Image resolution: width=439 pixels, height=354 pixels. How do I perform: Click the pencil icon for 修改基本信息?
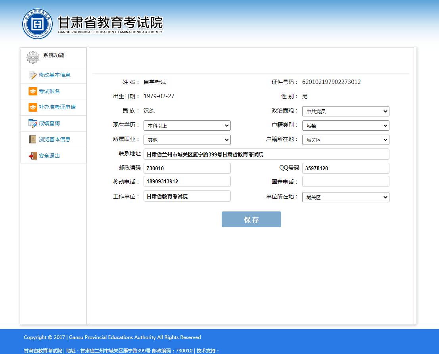[33, 75]
